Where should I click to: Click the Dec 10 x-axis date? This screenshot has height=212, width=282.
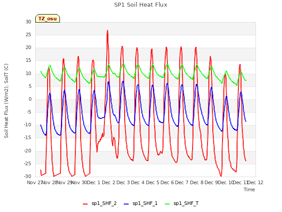pos(226,182)
